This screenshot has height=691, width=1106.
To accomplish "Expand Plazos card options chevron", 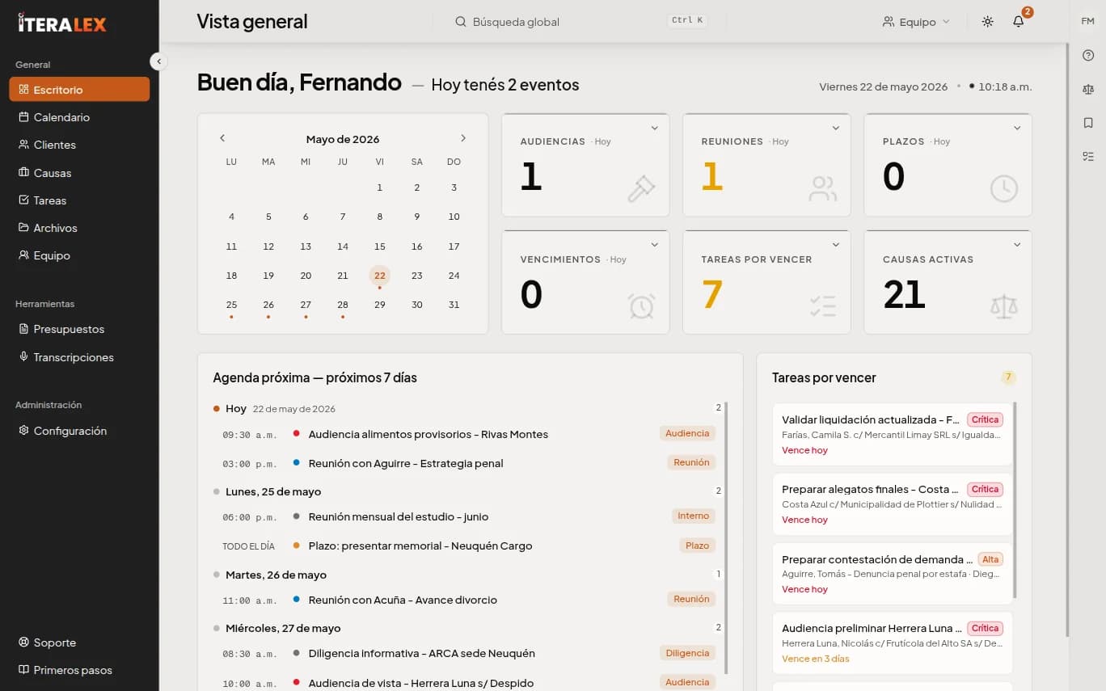I will click(1017, 128).
